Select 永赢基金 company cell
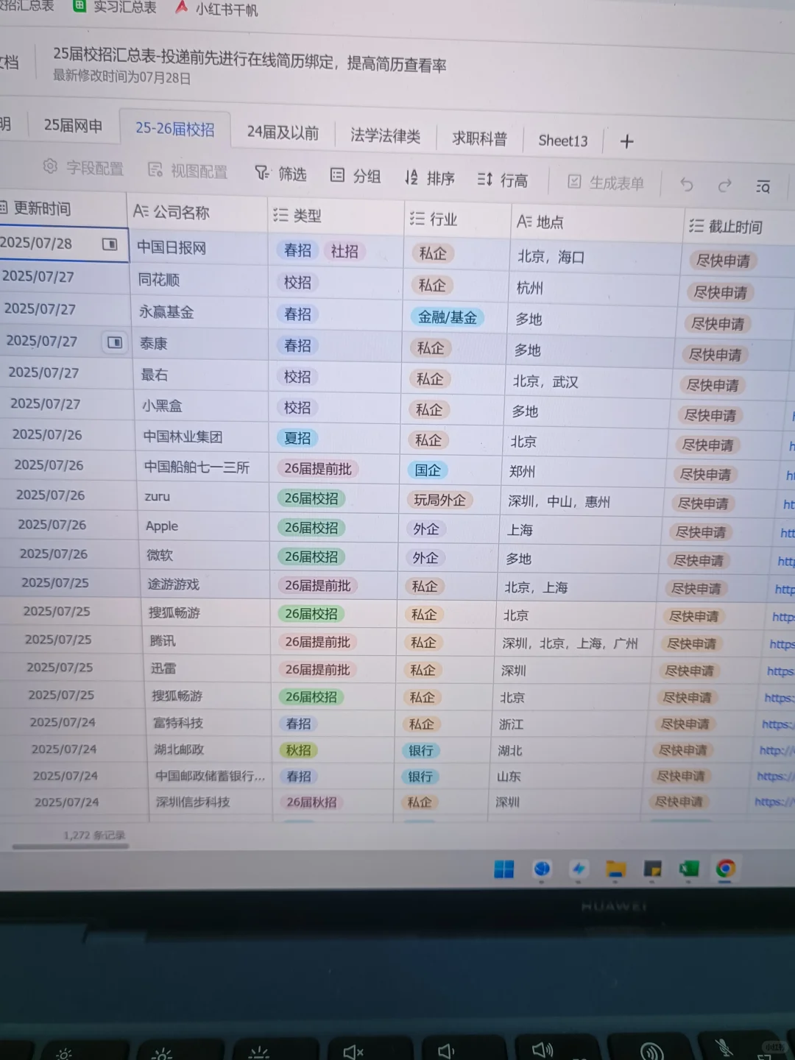 click(201, 312)
